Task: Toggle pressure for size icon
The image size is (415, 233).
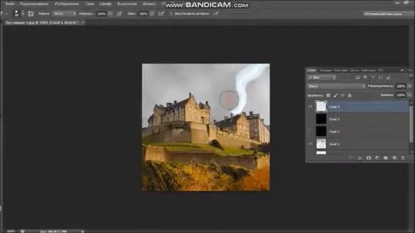Action: 216,14
